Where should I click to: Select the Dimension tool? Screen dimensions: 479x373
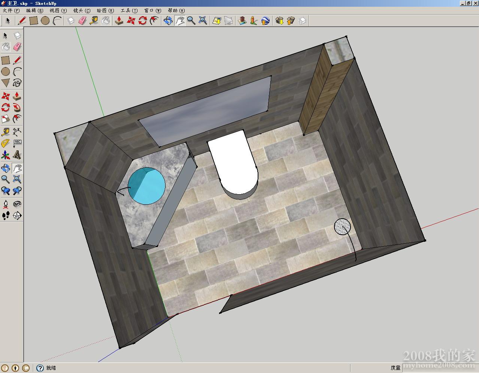pos(17,132)
